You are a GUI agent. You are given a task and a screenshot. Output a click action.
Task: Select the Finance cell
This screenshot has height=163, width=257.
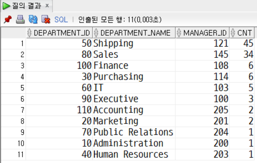point(134,66)
